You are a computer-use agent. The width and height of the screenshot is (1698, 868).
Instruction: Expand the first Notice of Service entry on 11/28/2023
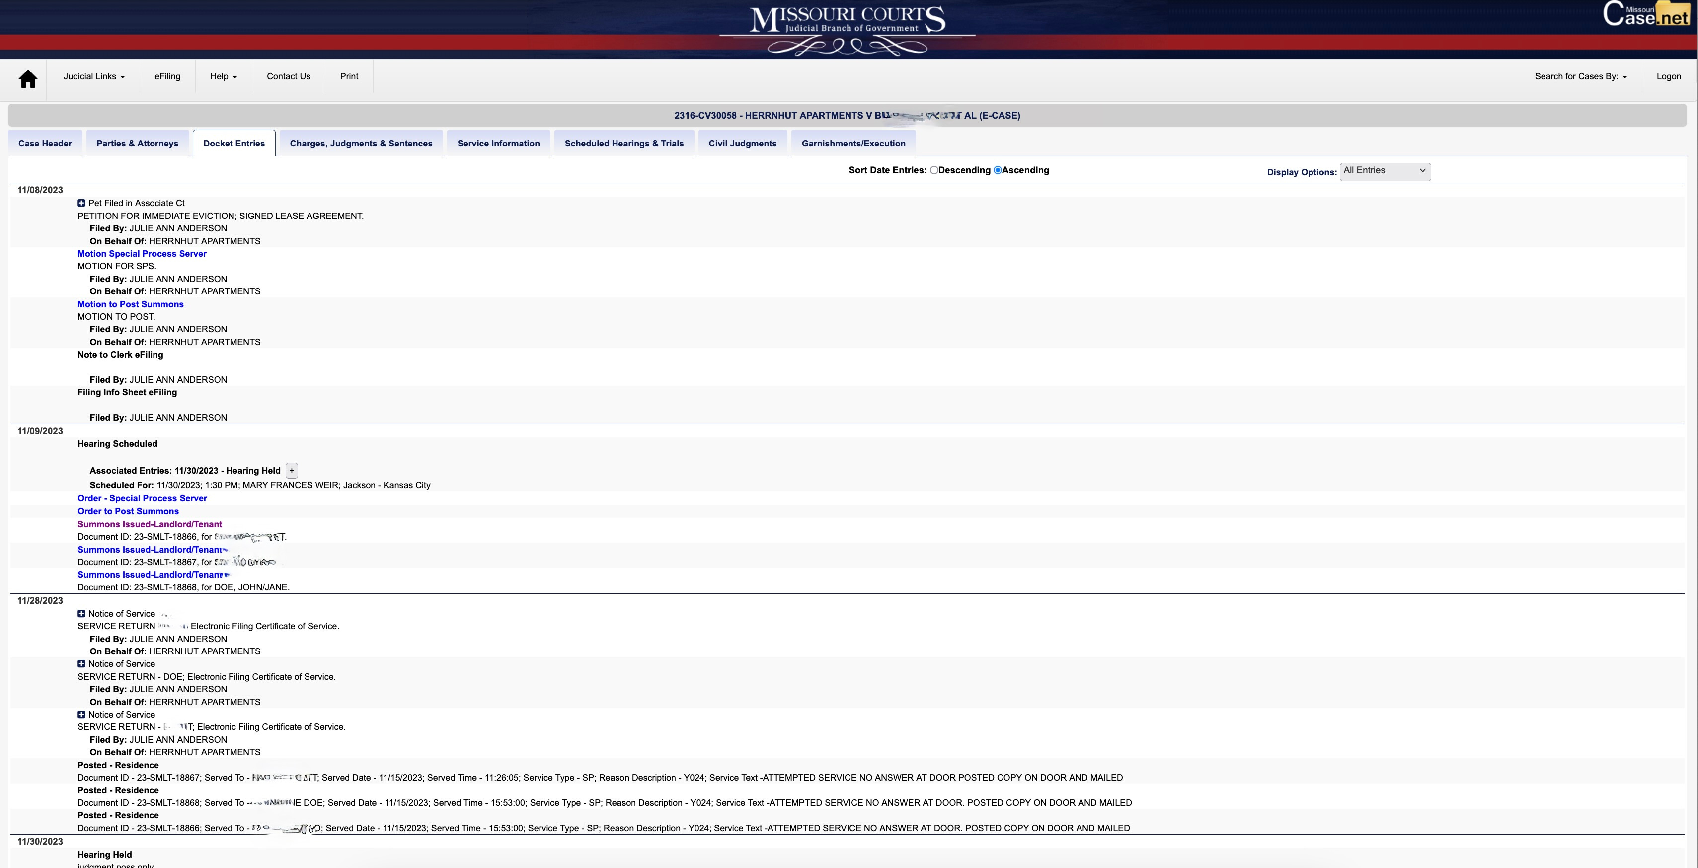tap(81, 614)
